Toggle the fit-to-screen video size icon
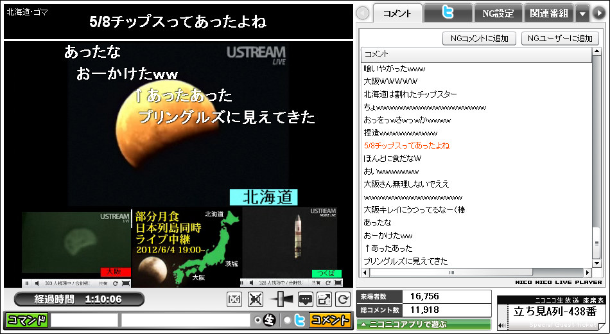The width and height of the screenshot is (610, 334). pos(234,299)
